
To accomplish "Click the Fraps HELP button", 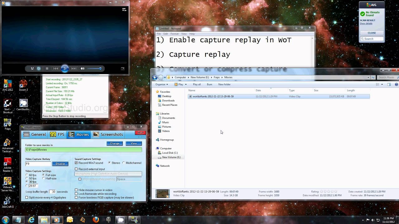I will coord(141,133).
